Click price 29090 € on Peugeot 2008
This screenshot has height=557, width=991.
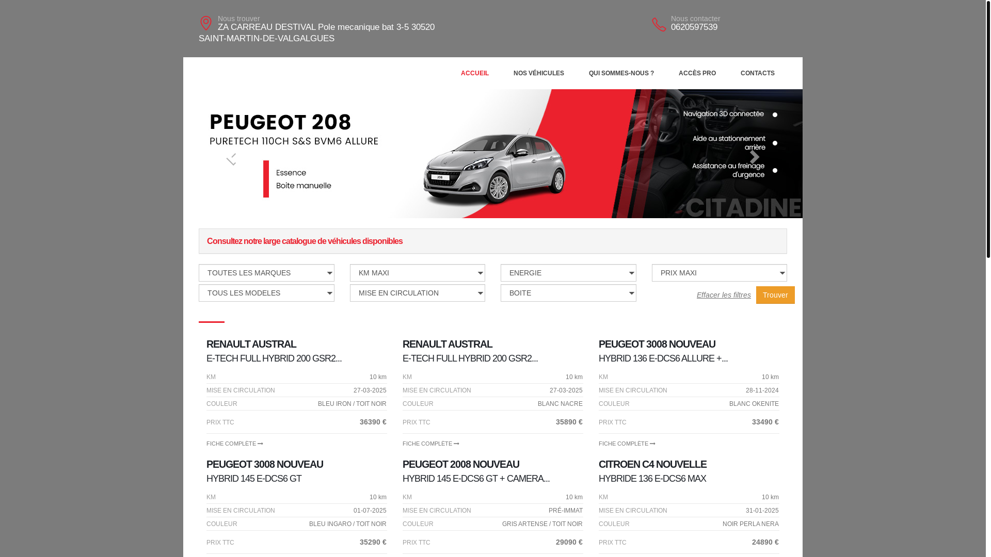(569, 542)
